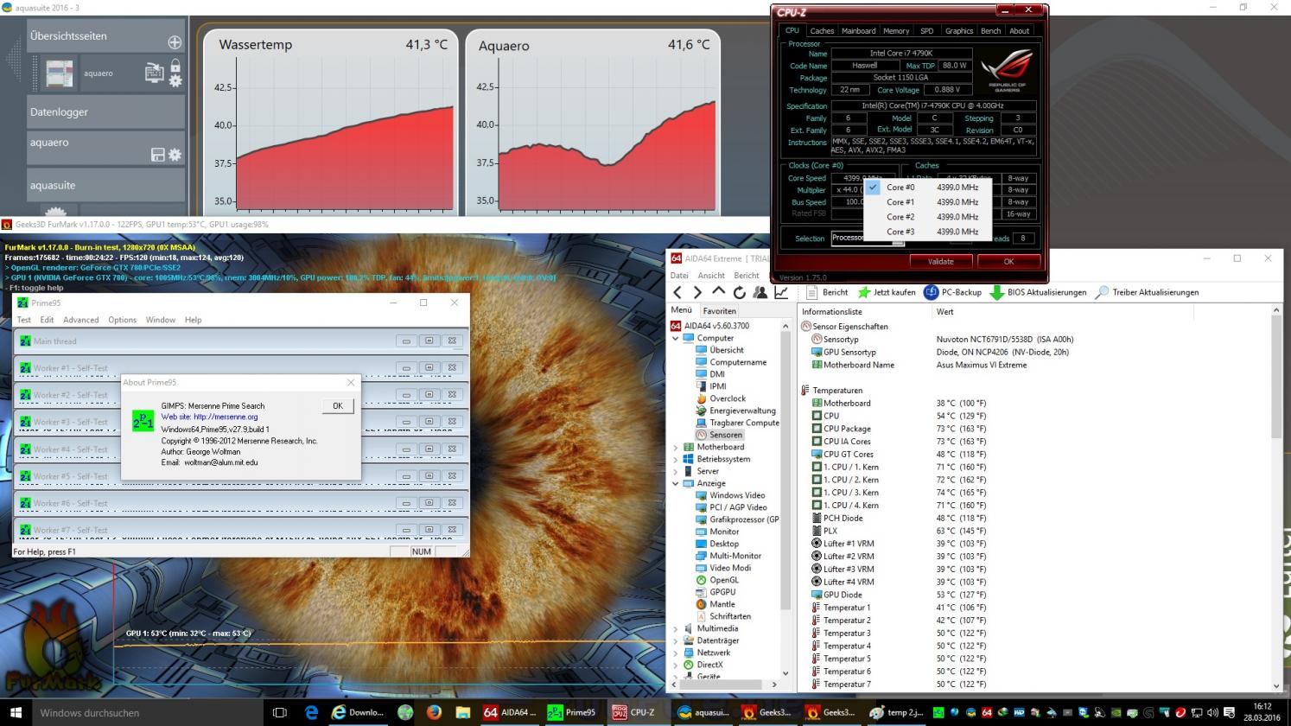Expand the Netzwerk tree node
Screen dimensions: 1291x726
676,653
